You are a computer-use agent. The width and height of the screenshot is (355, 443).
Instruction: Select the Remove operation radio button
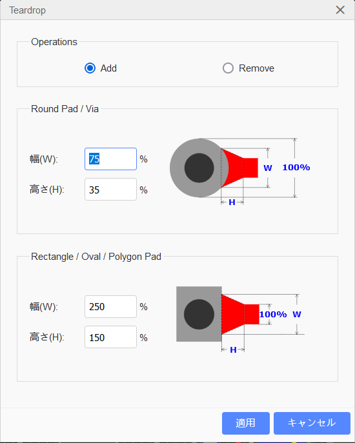click(228, 68)
